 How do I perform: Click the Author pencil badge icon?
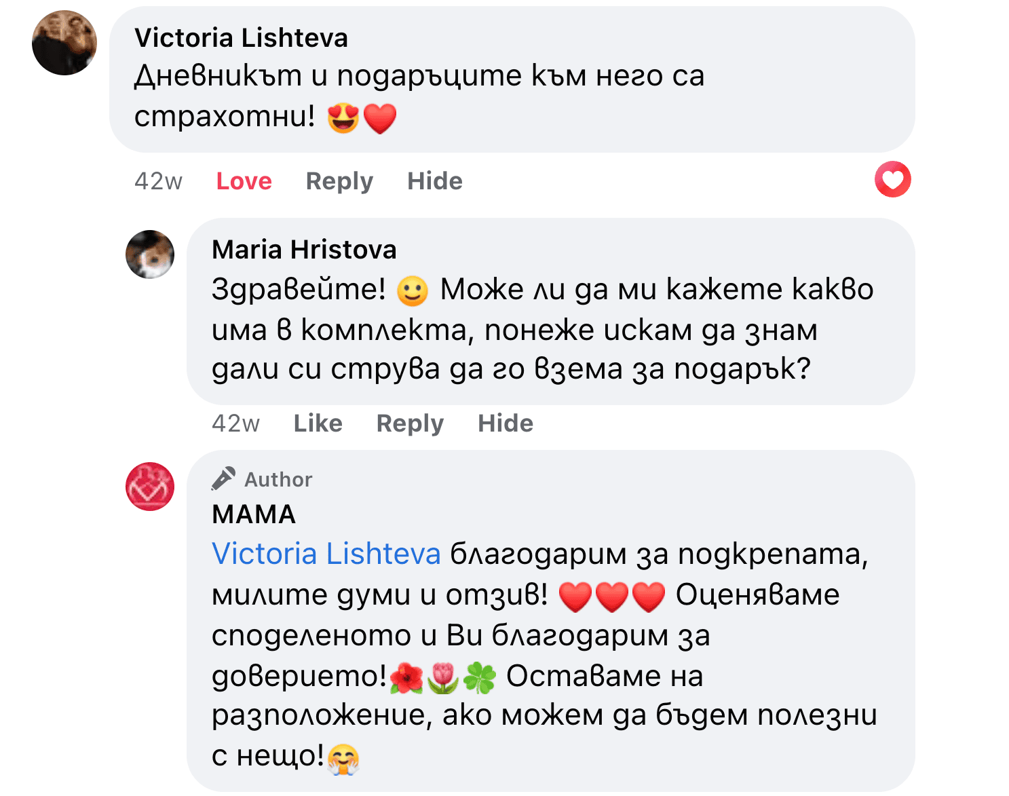223,478
